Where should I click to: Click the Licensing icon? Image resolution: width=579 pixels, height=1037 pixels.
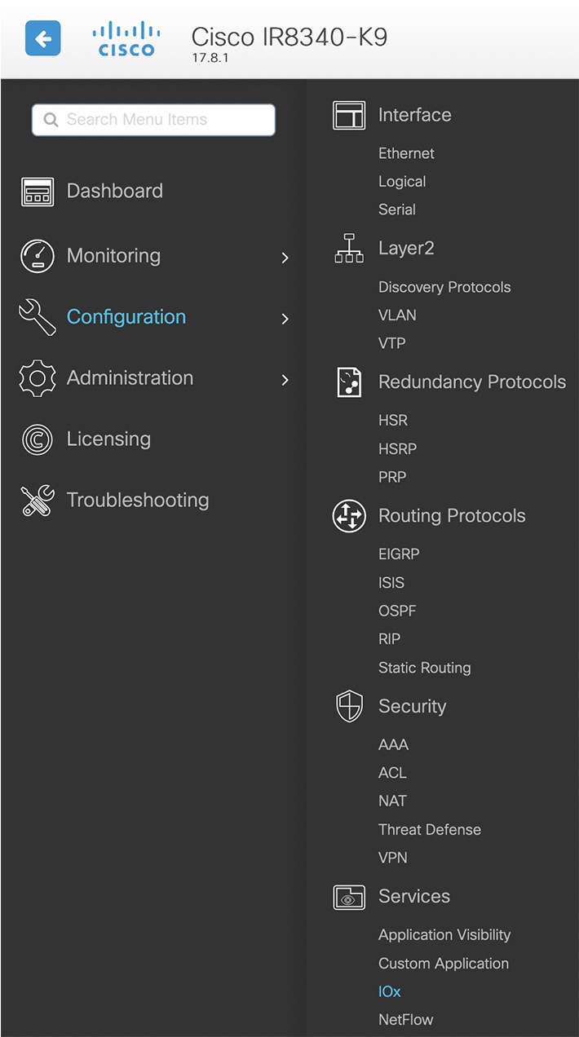37,439
